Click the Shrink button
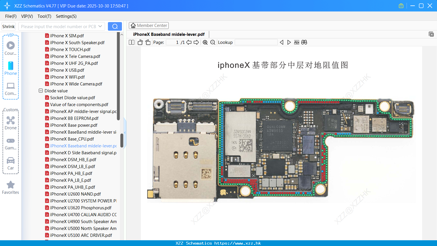 click(x=9, y=26)
